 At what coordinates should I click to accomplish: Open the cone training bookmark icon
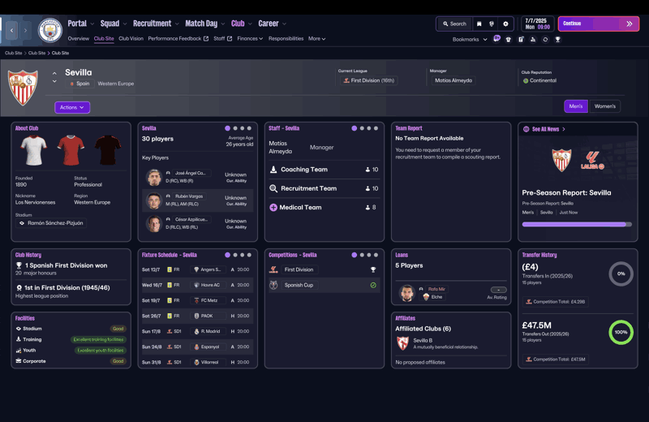(533, 39)
